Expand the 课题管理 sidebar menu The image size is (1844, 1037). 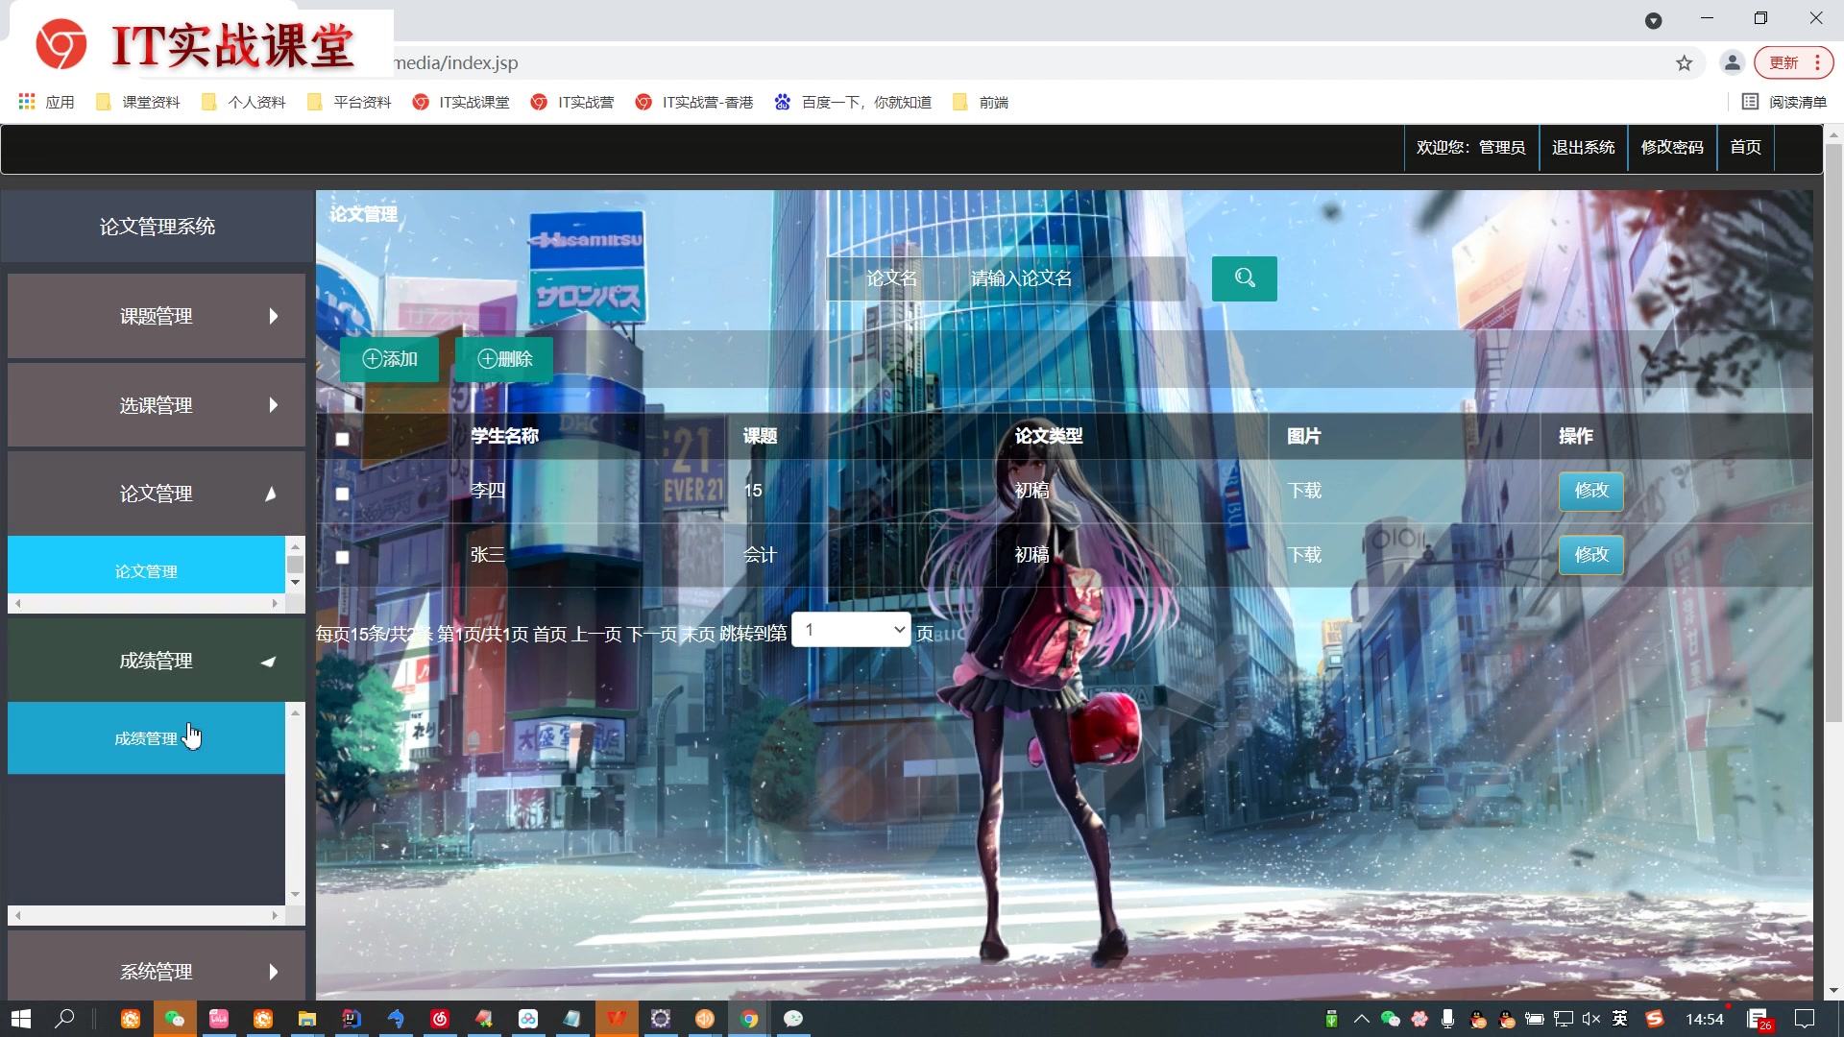point(157,316)
